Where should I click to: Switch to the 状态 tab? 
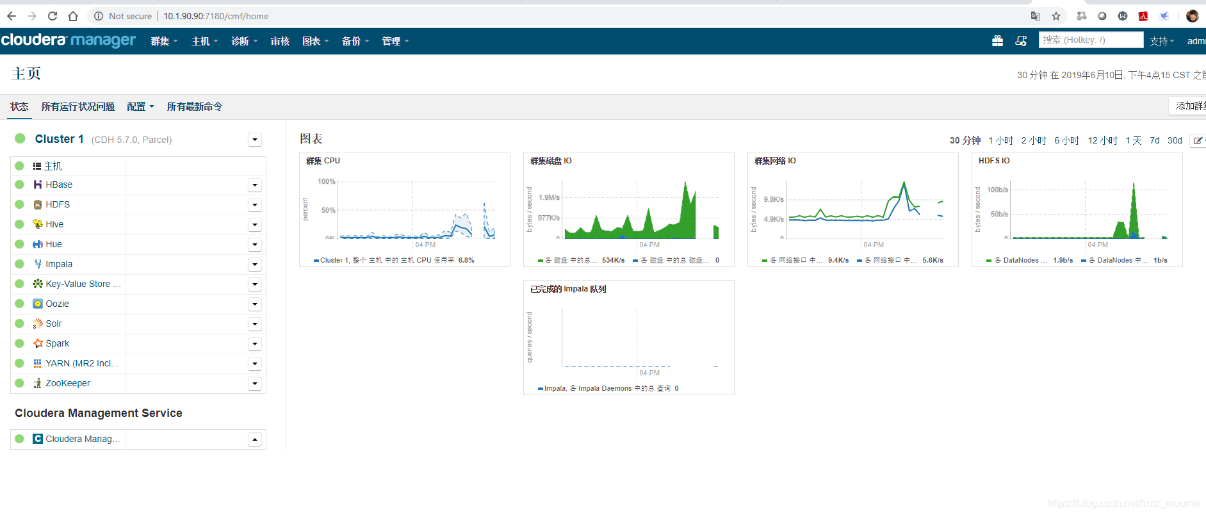click(19, 106)
